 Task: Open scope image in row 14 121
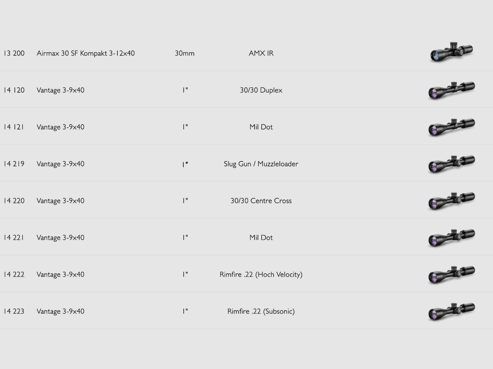click(x=451, y=127)
